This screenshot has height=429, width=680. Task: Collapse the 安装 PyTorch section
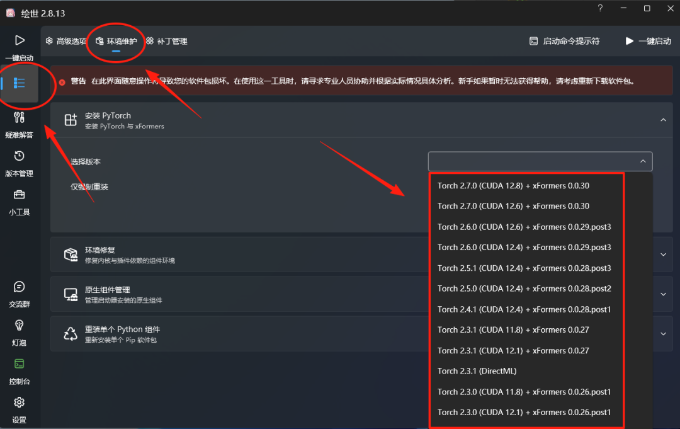[x=663, y=120]
